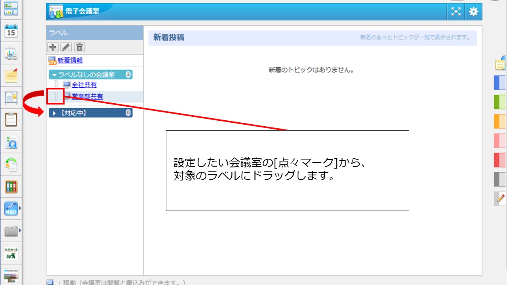507x285 pixels.
Task: Select the label edit pencil icon
Action: 66,47
